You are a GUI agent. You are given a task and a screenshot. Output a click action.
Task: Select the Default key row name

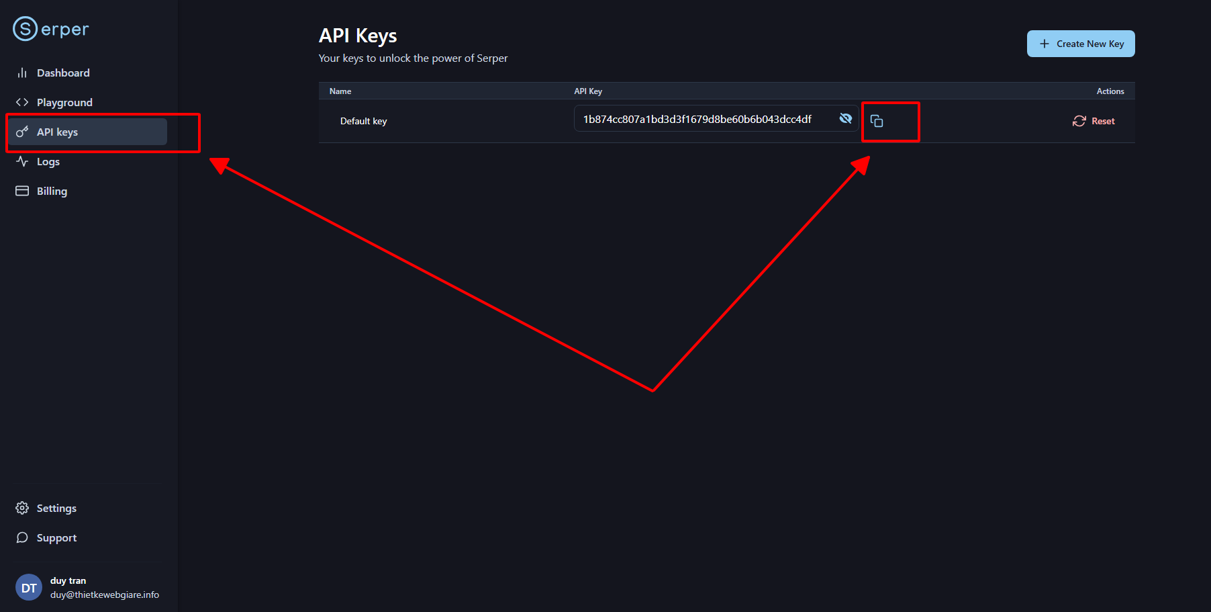pos(363,121)
